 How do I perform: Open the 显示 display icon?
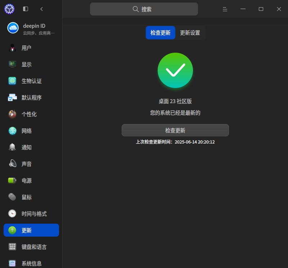(x=12, y=65)
